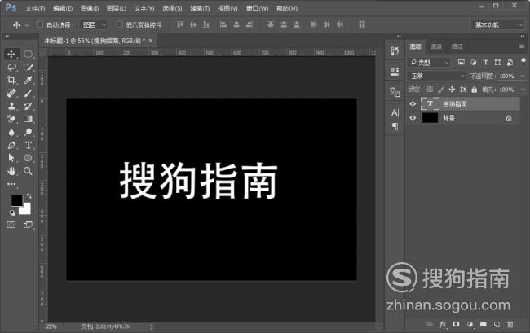
Task: Click the link layers icon
Action: pos(429,324)
